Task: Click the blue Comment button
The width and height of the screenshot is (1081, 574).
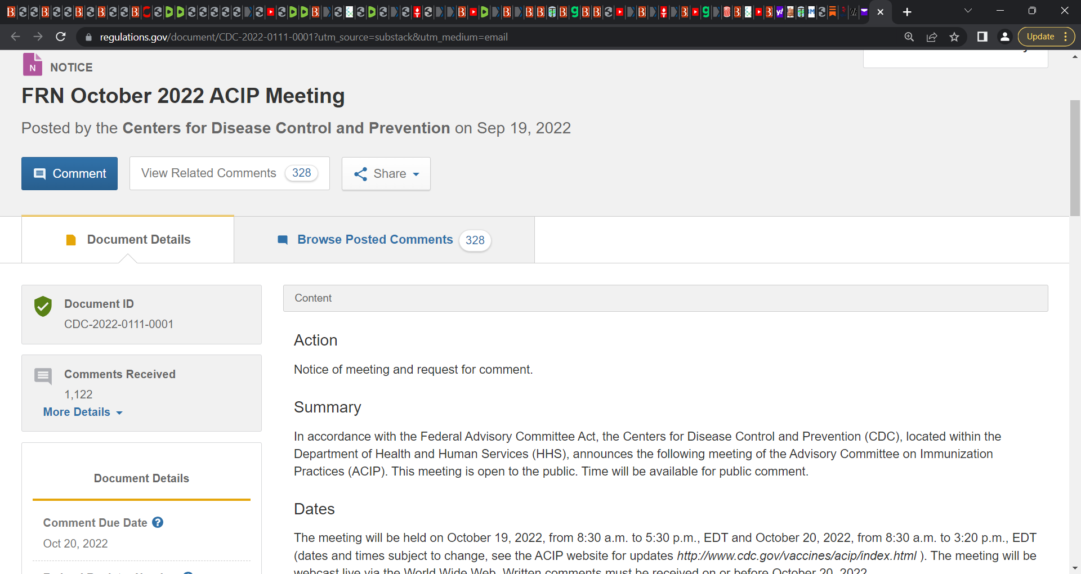Action: click(x=69, y=173)
